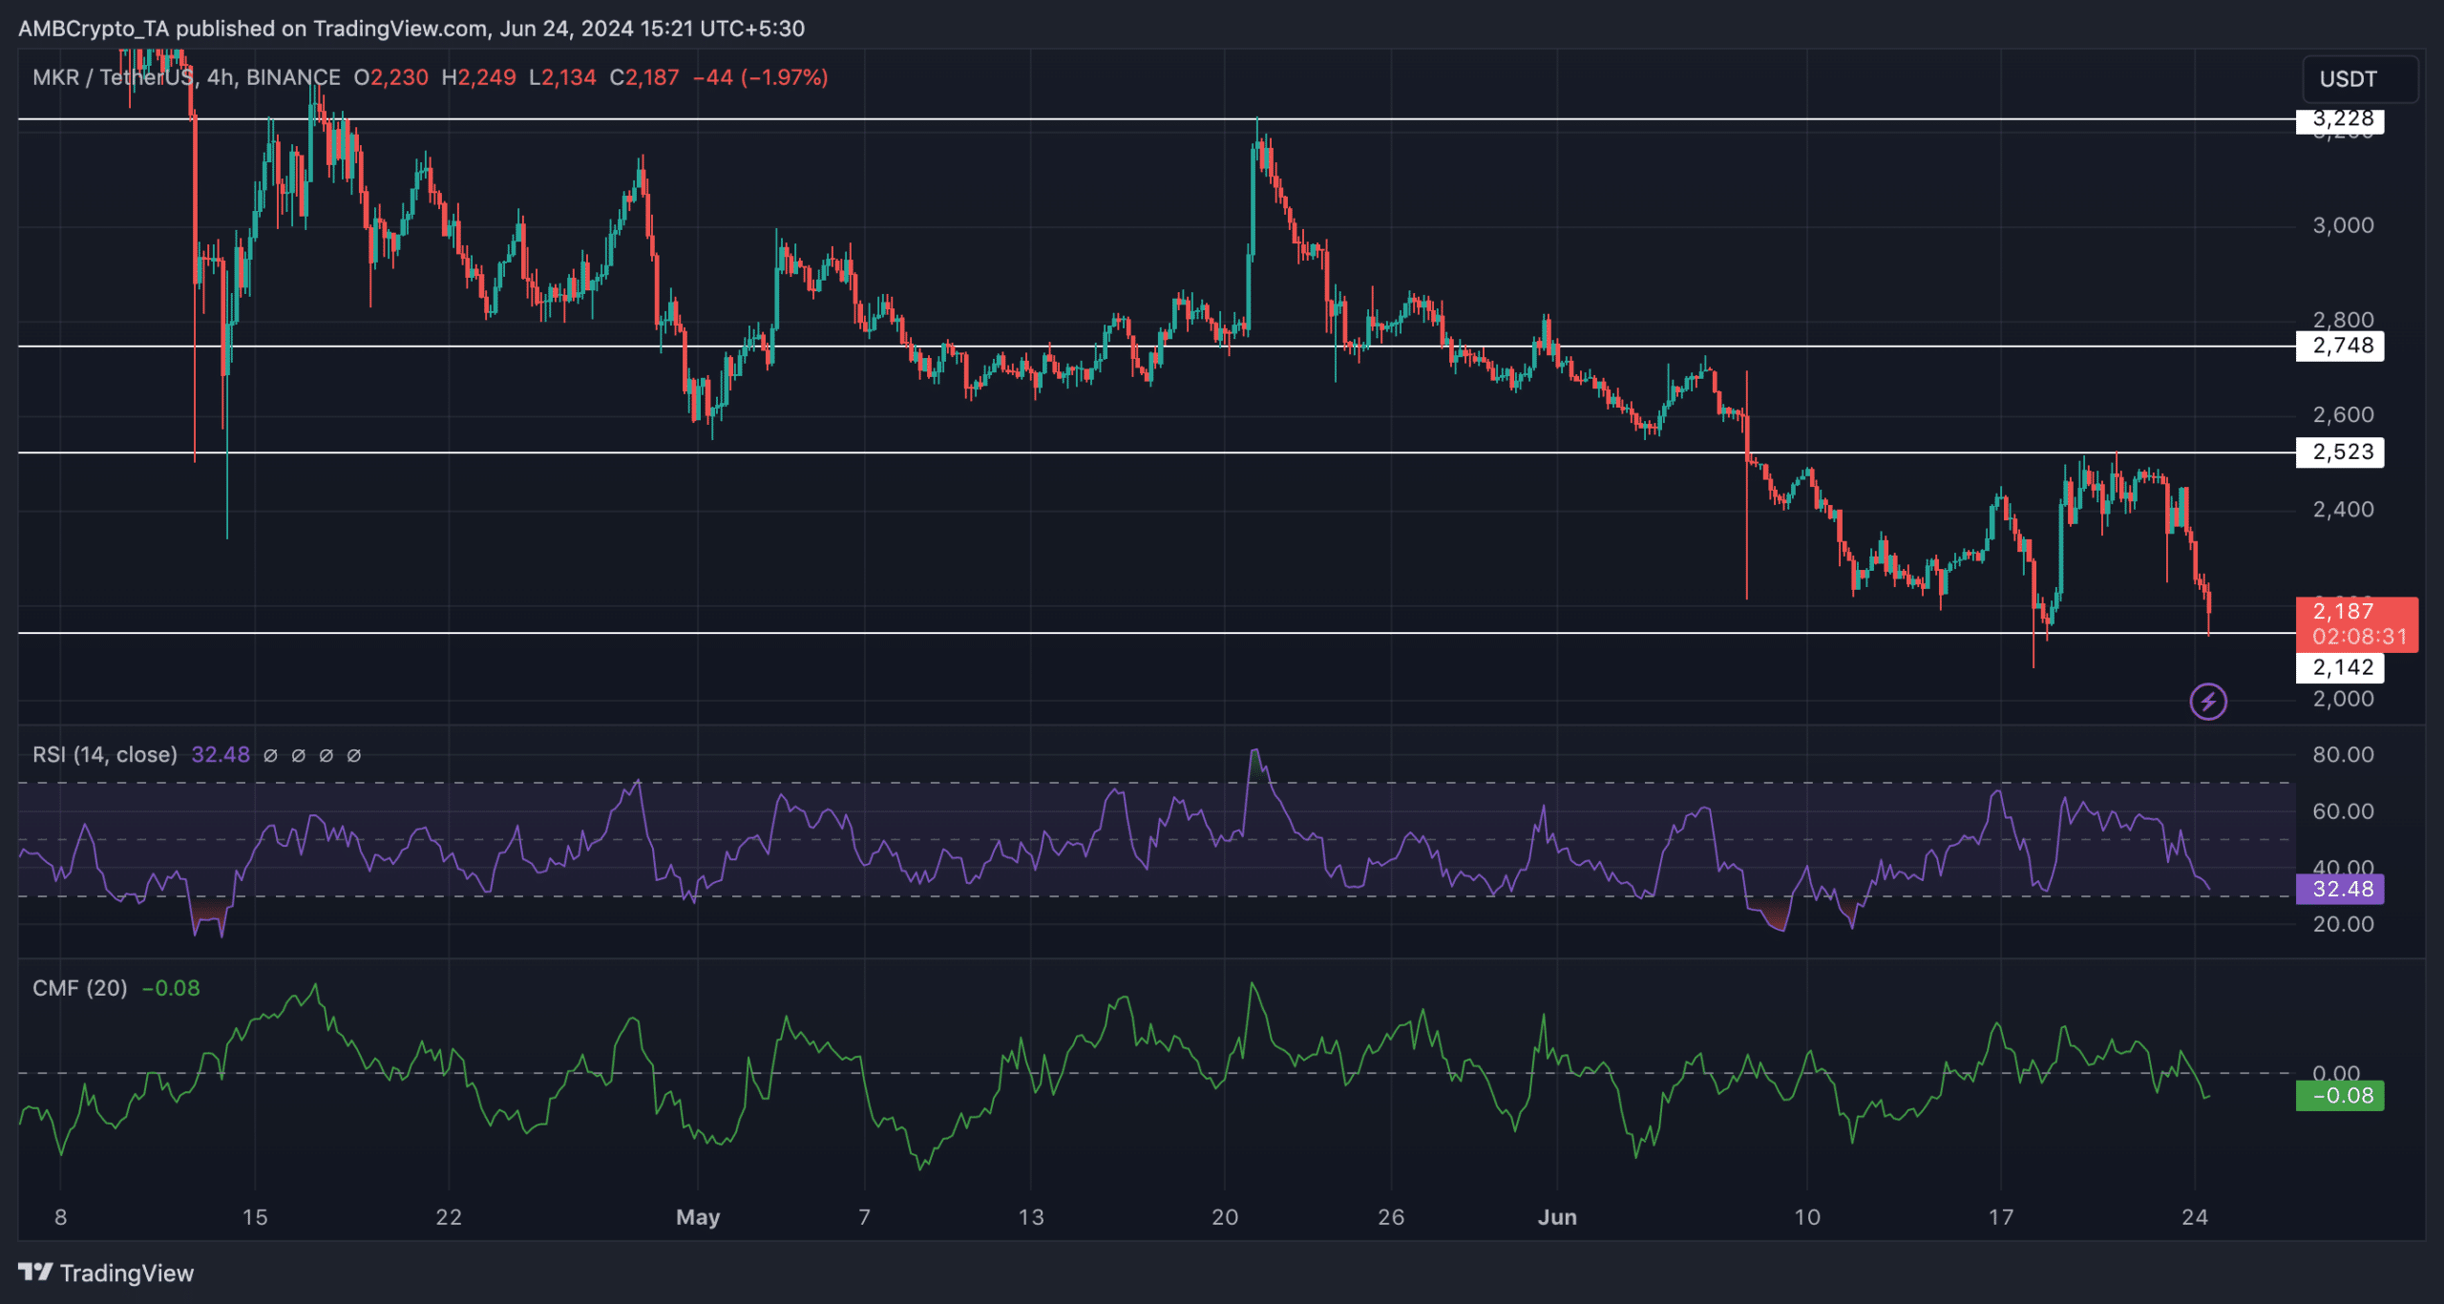Click the −44 (−1.97%) change value
The image size is (2444, 1304).
pos(760,77)
